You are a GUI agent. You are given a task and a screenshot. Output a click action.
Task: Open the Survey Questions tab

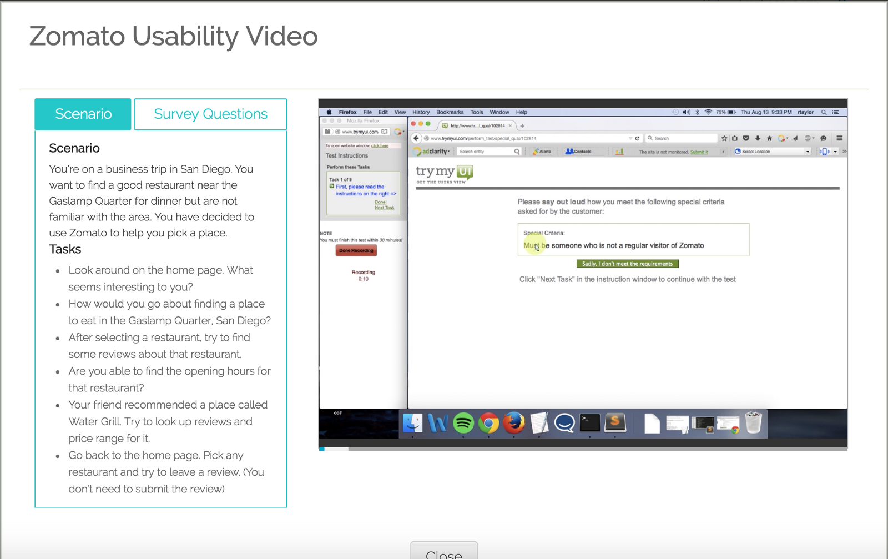pyautogui.click(x=210, y=114)
